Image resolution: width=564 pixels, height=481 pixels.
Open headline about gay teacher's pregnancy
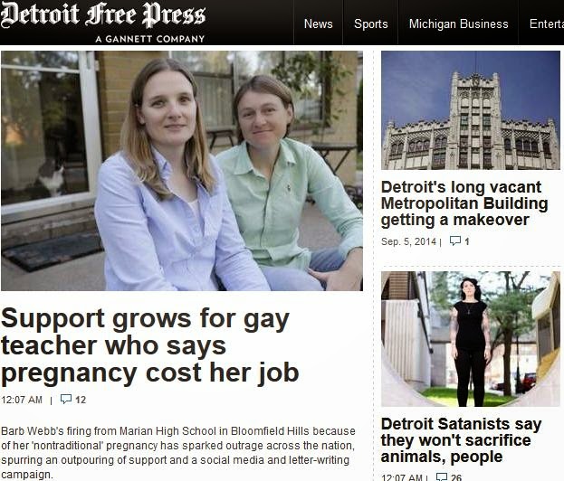[150, 345]
